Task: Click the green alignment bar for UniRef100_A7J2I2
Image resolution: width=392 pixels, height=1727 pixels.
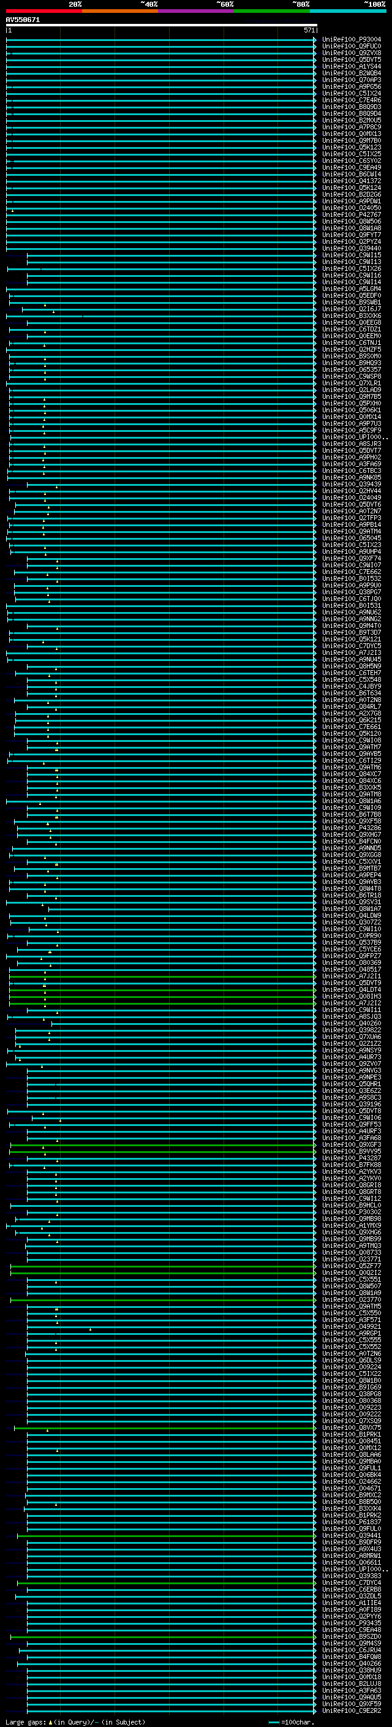Action: click(x=162, y=1003)
